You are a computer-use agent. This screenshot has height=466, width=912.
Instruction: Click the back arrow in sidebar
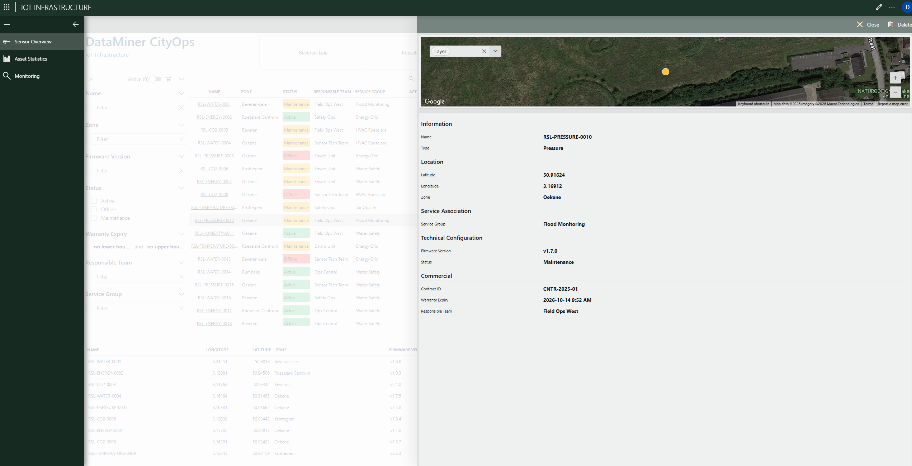(76, 24)
